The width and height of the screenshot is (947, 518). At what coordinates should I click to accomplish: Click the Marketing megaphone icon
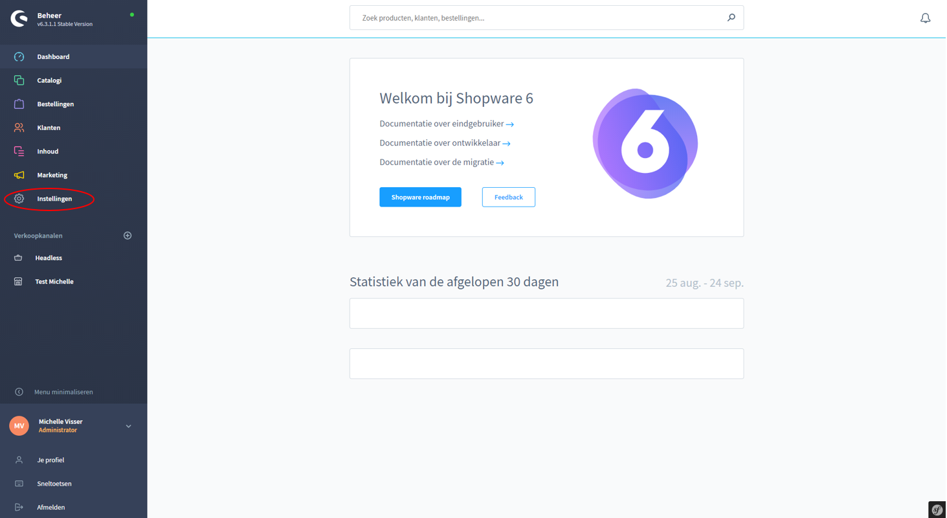click(x=19, y=175)
